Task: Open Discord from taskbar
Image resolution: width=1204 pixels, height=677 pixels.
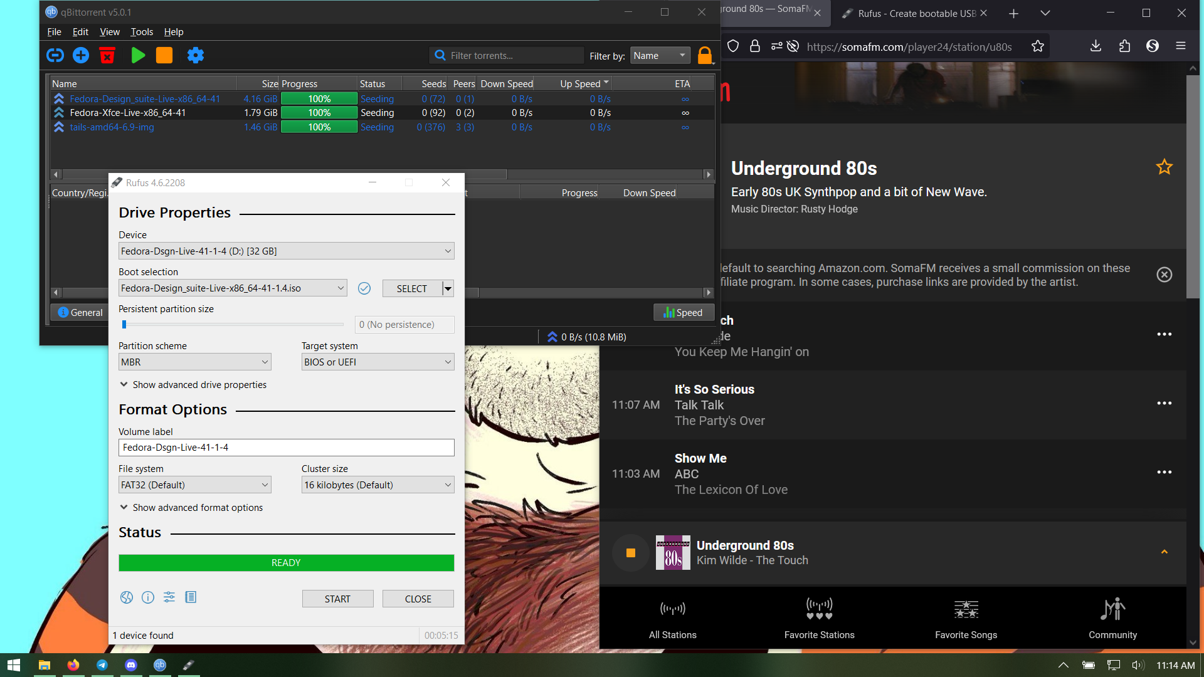Action: (131, 665)
